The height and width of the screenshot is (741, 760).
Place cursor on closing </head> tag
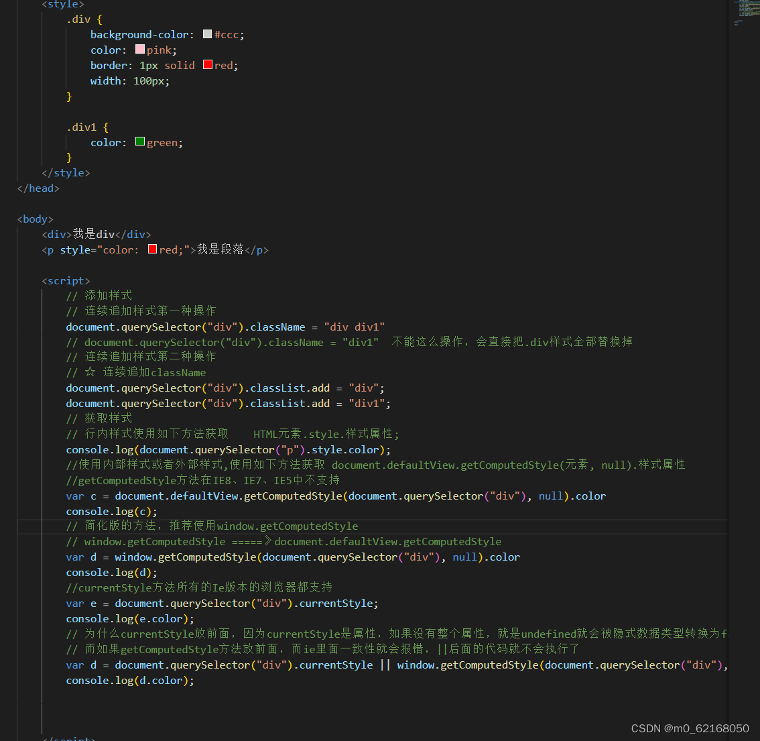click(x=38, y=188)
